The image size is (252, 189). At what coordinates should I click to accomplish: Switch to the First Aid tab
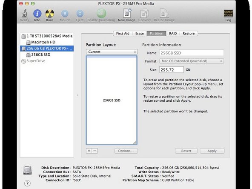[123, 34]
